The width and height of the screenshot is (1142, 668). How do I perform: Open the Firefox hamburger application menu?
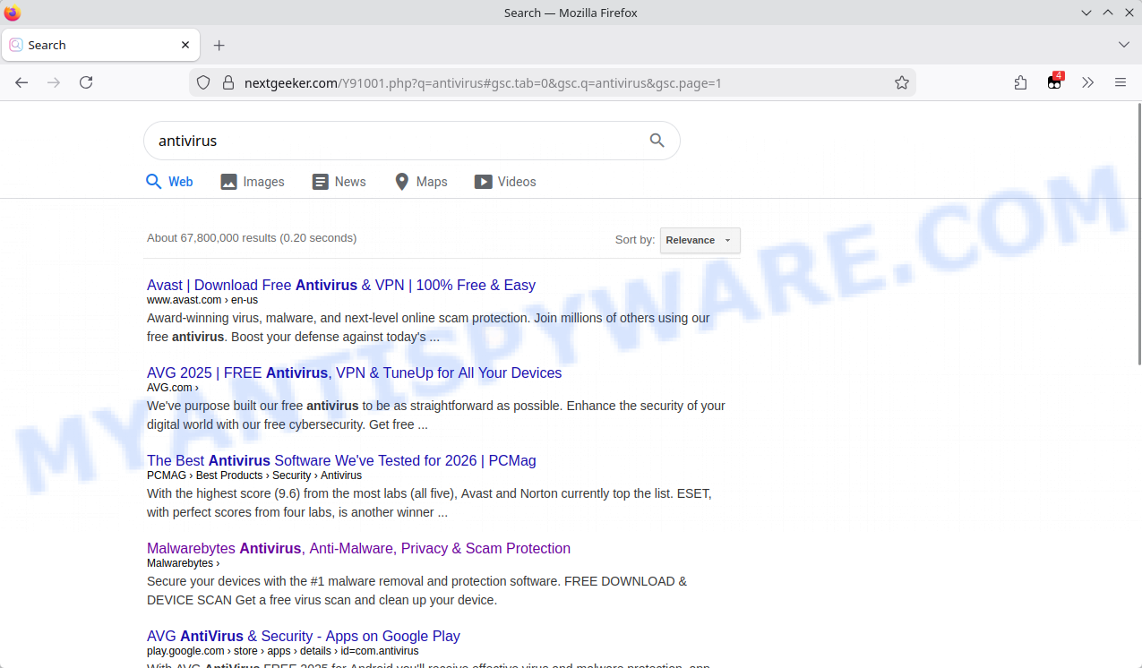pyautogui.click(x=1120, y=82)
